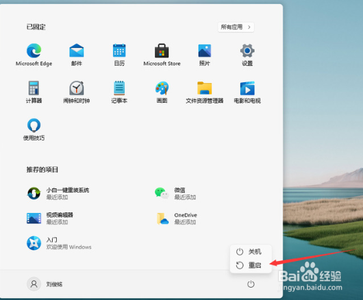
Task: Open recommended OneDrive item
Action: 177,218
